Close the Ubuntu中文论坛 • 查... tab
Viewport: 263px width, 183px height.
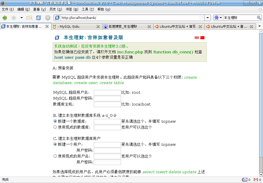251,26
